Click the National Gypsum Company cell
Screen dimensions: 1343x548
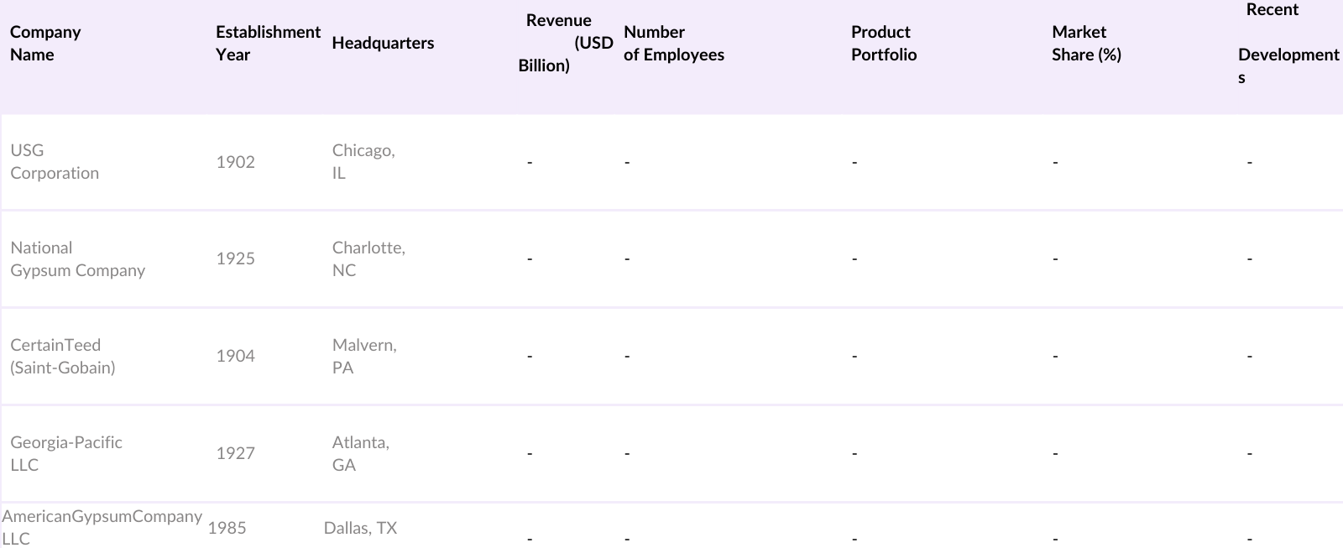[x=77, y=259]
